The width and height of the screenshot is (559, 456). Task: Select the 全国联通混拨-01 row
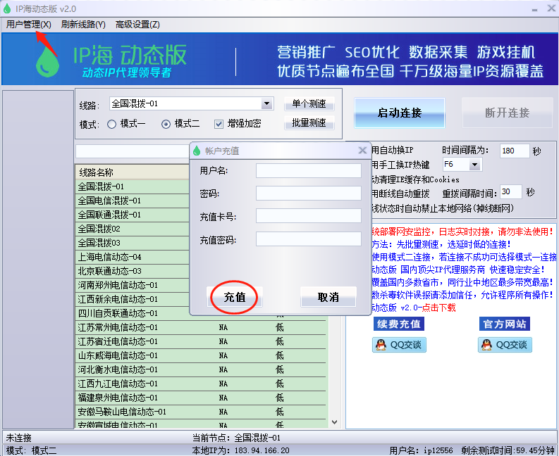point(133,215)
